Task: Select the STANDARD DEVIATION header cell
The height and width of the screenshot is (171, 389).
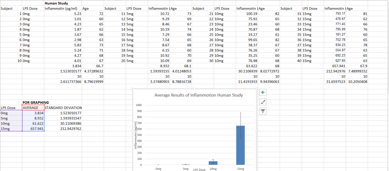Action: (x=63, y=108)
